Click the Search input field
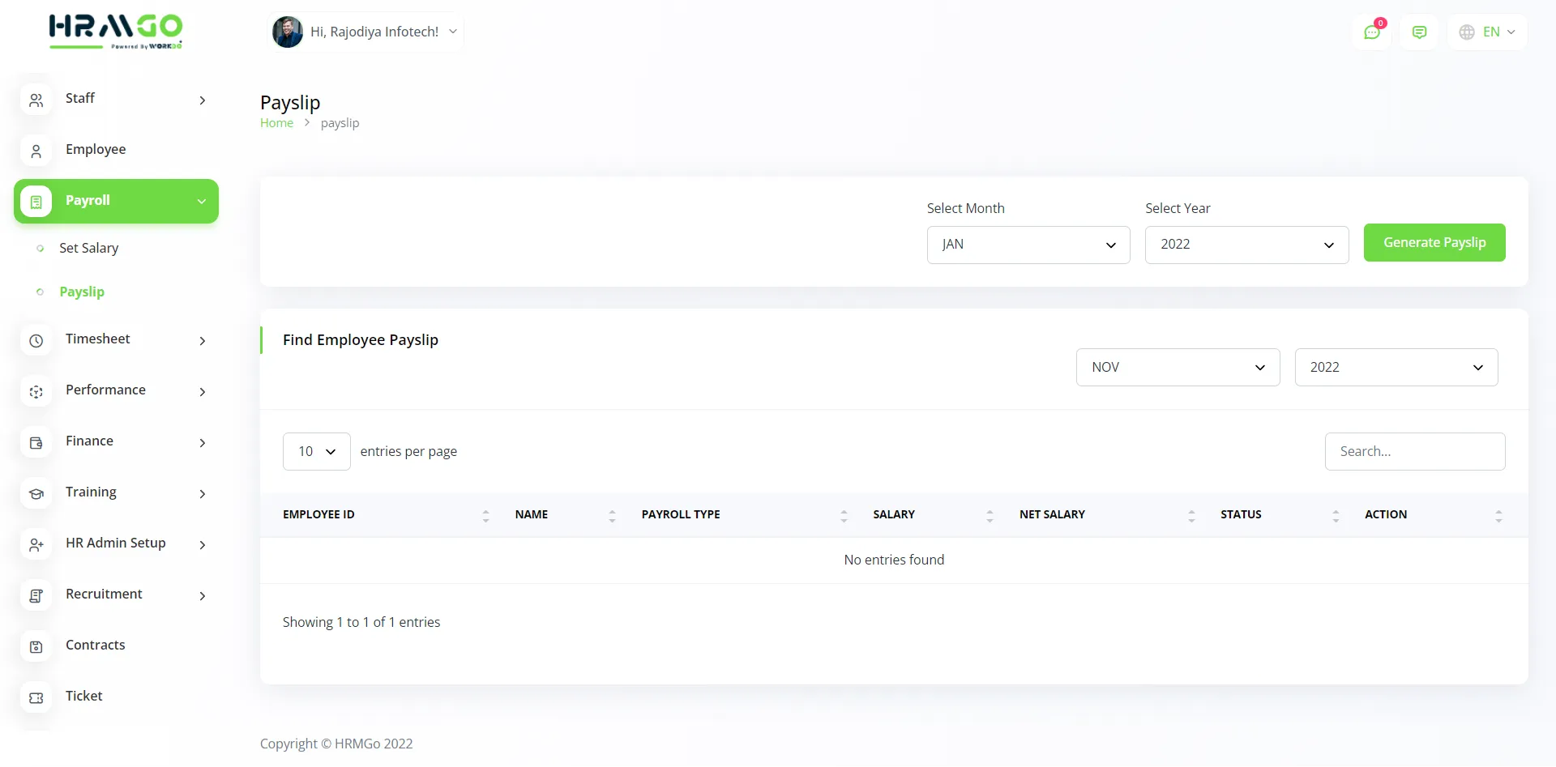 coord(1415,452)
